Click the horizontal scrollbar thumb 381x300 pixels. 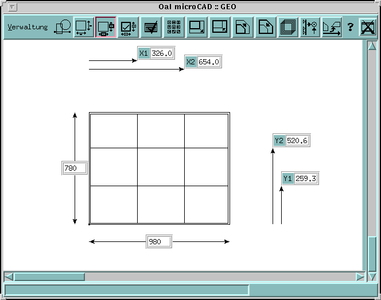[49, 276]
